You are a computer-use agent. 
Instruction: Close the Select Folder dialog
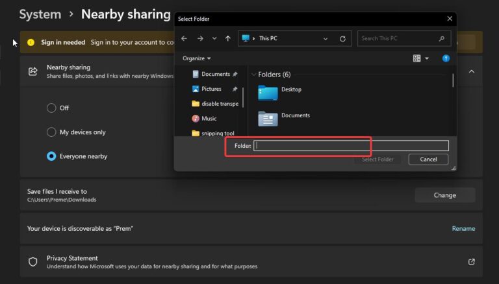[x=450, y=19]
